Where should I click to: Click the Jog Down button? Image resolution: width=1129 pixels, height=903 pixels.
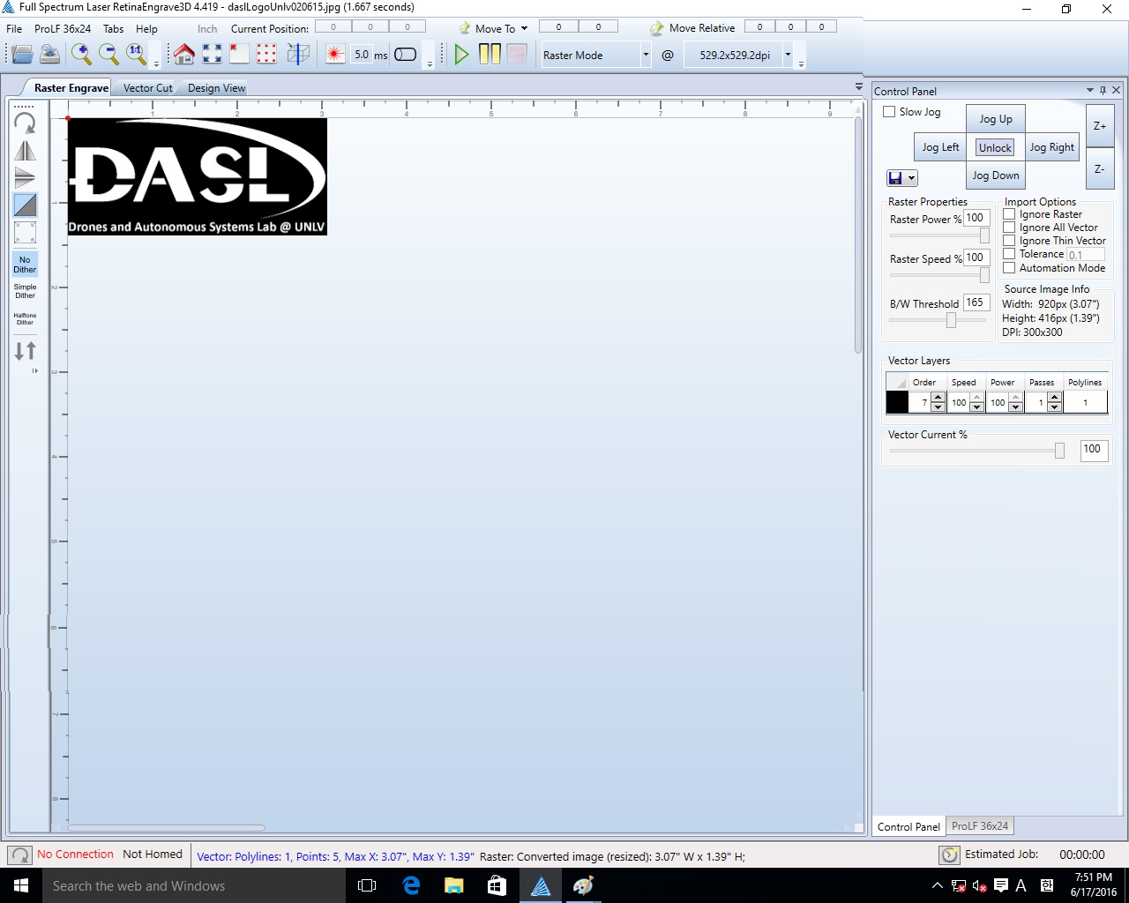(996, 175)
